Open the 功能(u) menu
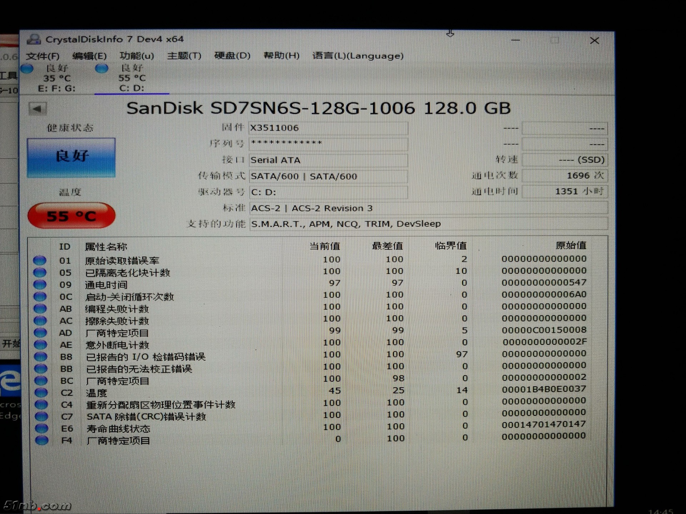 [x=137, y=56]
